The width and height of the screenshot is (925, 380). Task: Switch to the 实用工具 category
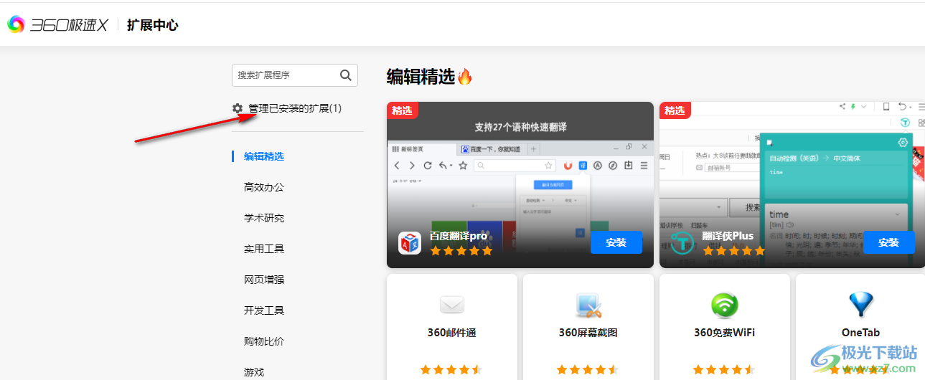(x=264, y=249)
